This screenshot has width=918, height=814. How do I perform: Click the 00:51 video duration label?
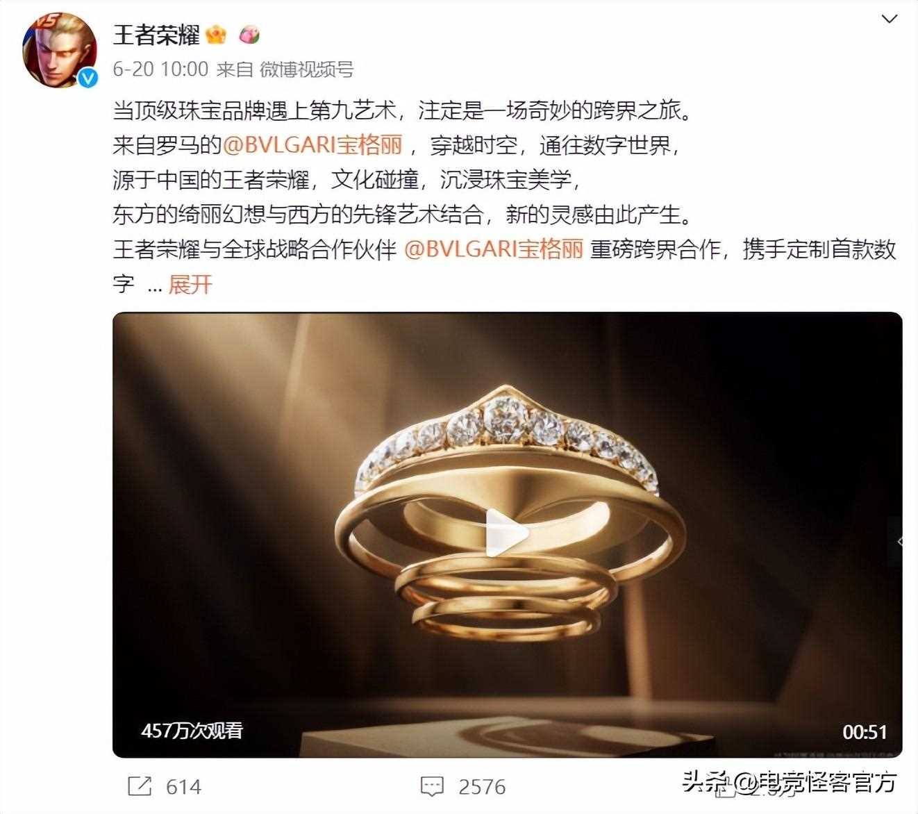(x=865, y=732)
